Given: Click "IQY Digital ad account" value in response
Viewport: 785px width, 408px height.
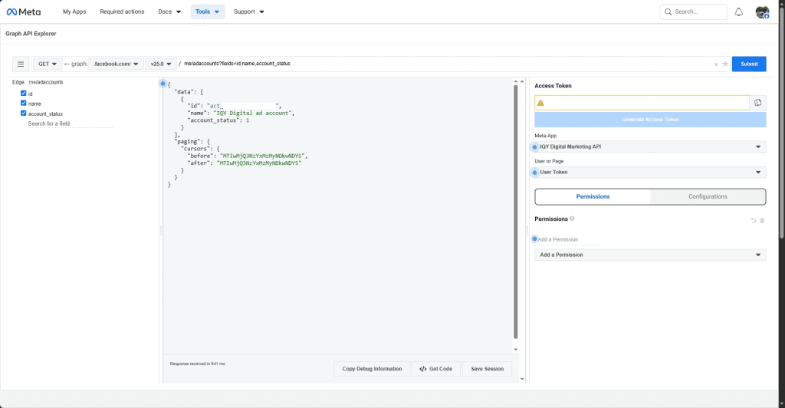Looking at the screenshot, I should (x=252, y=114).
